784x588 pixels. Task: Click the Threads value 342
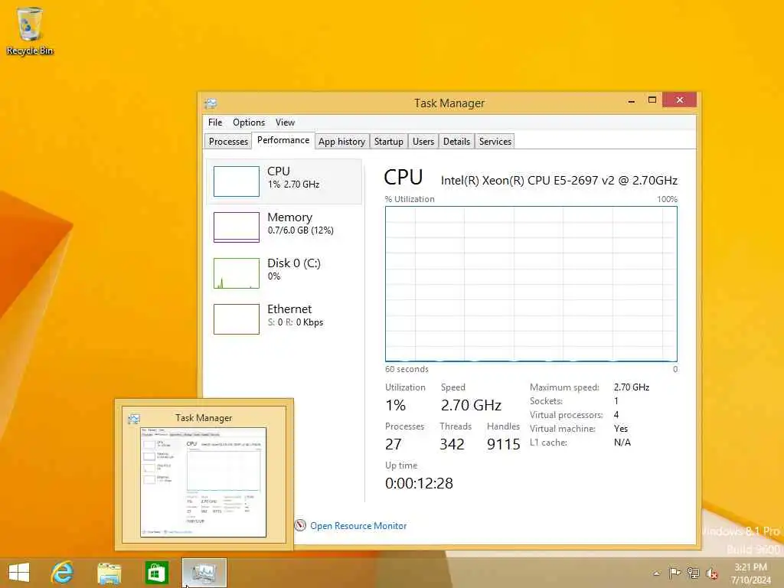click(452, 444)
